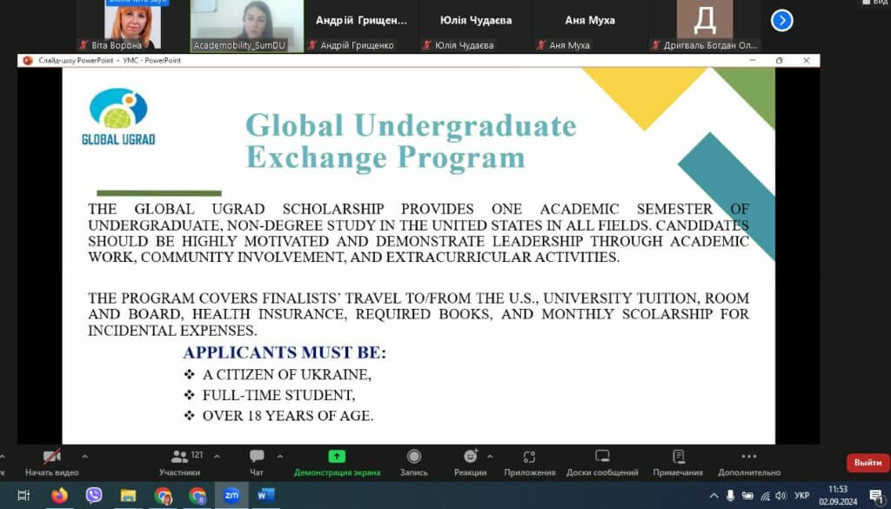Click the PowerPoint icon in slideshow title bar
The image size is (891, 509).
click(x=27, y=60)
